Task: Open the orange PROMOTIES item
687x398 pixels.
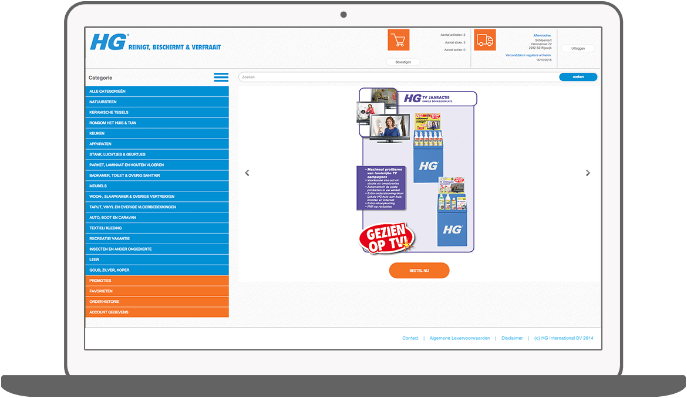Action: pyautogui.click(x=157, y=281)
